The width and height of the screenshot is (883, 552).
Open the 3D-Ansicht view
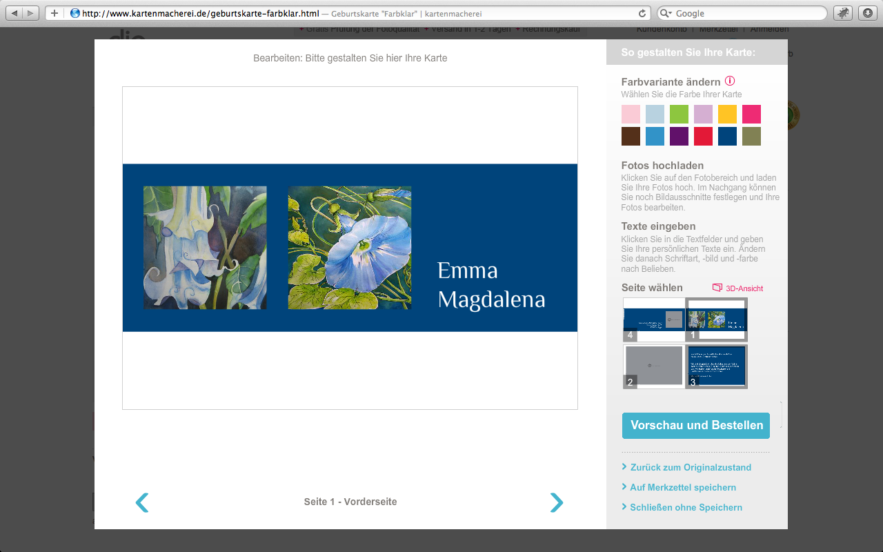(x=738, y=288)
